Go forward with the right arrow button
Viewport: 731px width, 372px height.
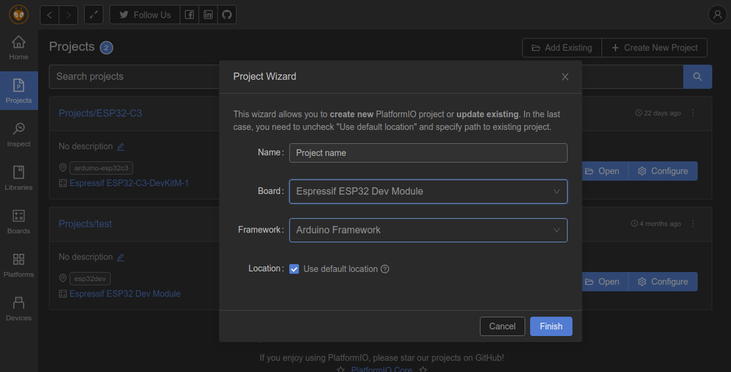pyautogui.click(x=68, y=15)
